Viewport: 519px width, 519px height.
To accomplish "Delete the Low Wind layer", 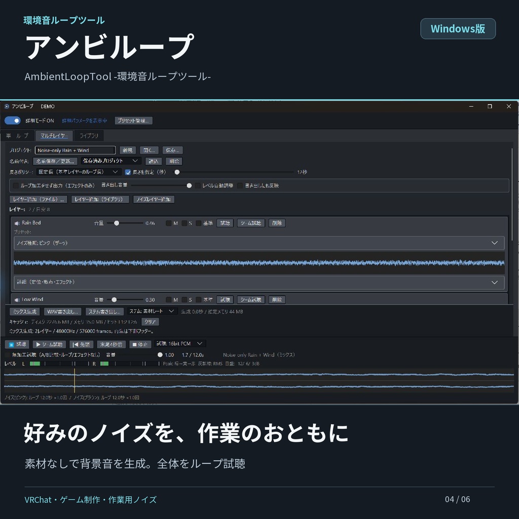I will 277,300.
